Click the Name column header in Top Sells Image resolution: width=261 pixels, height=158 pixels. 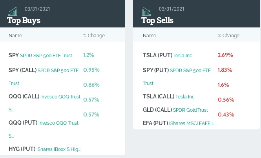(150, 36)
